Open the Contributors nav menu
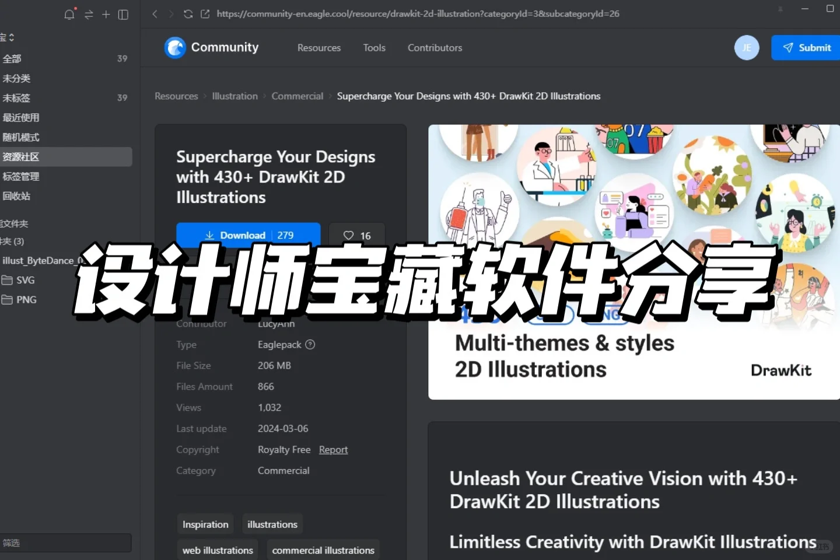840x560 pixels. tap(435, 48)
